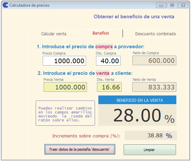Click the Neto de Venta field 833.333
The width and height of the screenshot is (192, 162).
tap(154, 87)
